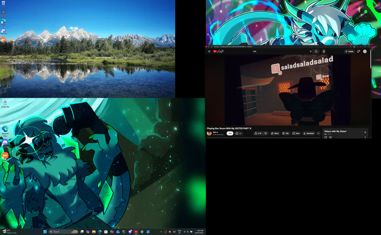
Task: Open Mail app from taskbar
Action: [x=118, y=232]
